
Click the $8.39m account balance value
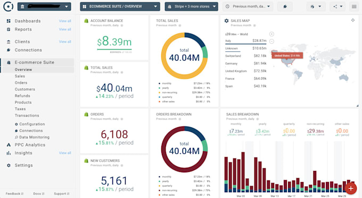[x=114, y=42]
